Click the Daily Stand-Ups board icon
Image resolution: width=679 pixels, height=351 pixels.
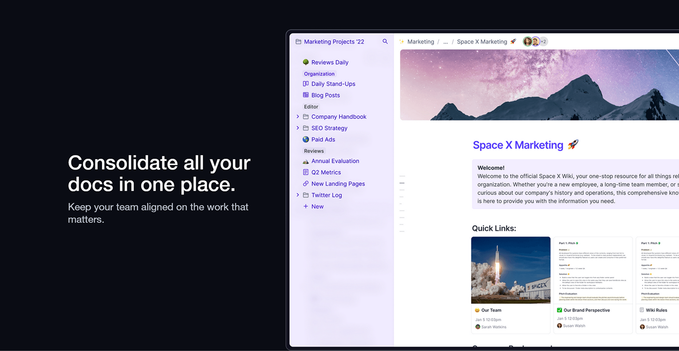[x=306, y=84]
